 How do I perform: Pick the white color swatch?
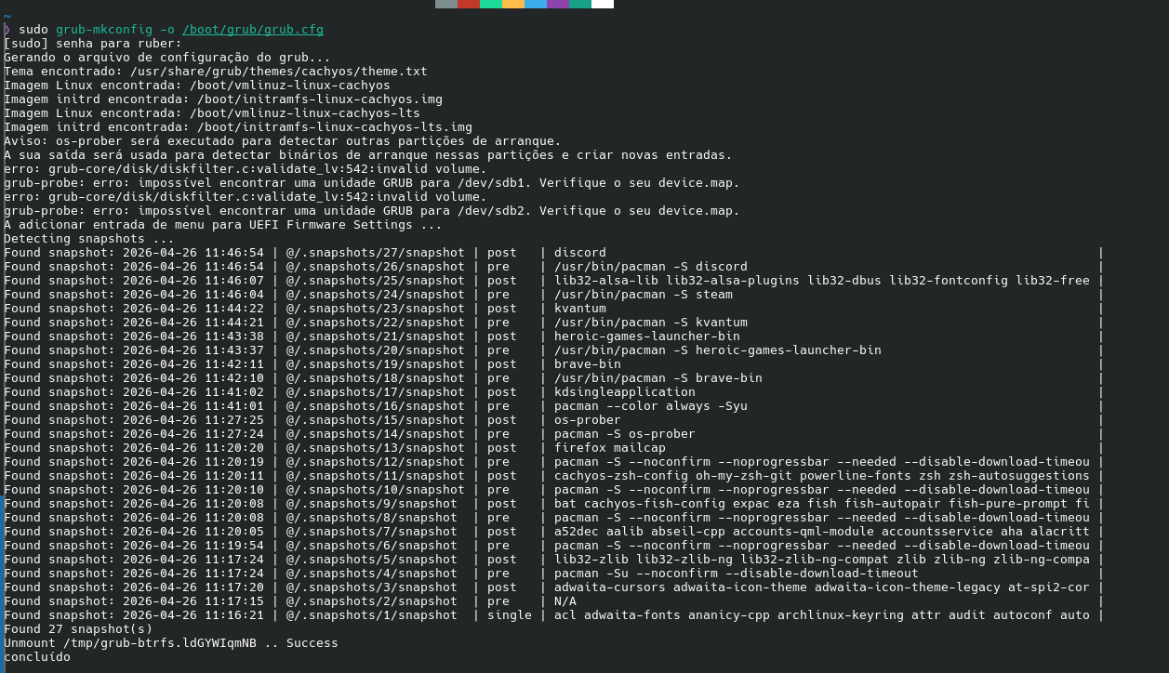603,4
